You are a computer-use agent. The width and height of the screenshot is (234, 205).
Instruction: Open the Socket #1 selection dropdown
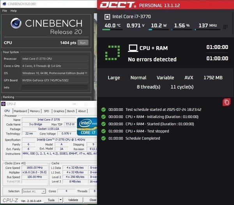pos(34,191)
